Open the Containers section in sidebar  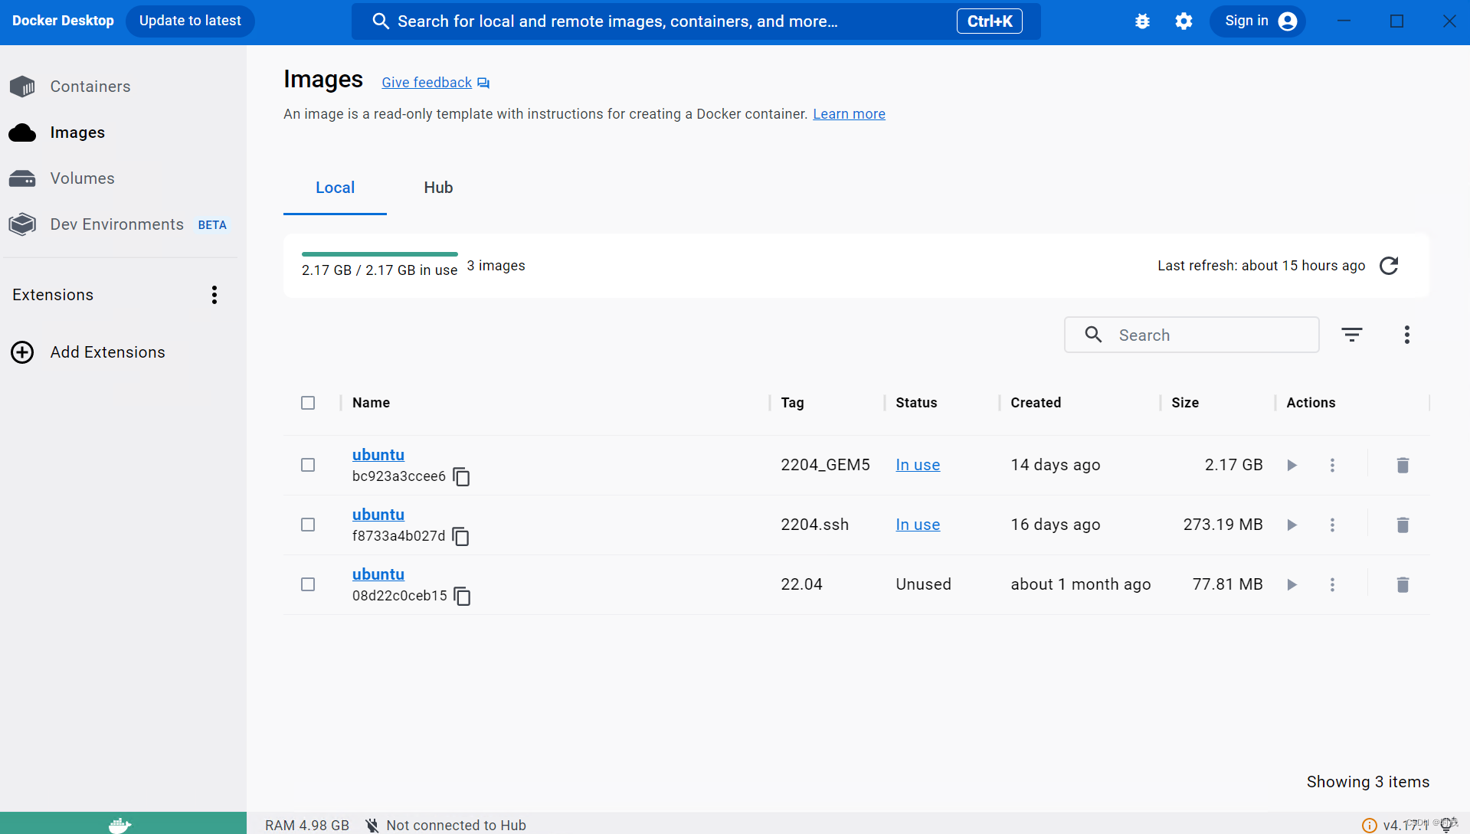70,87
